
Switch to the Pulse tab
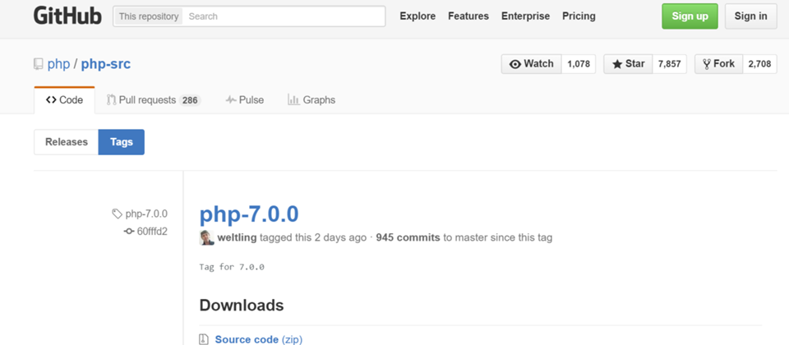coord(245,100)
